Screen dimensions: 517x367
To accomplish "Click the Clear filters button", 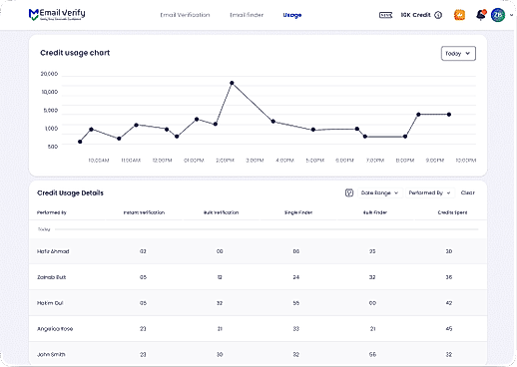I will tap(467, 192).
